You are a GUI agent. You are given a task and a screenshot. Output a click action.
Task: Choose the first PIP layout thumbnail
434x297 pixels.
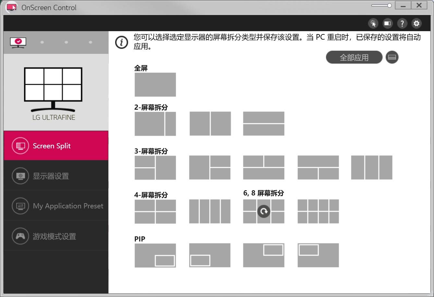[155, 255]
